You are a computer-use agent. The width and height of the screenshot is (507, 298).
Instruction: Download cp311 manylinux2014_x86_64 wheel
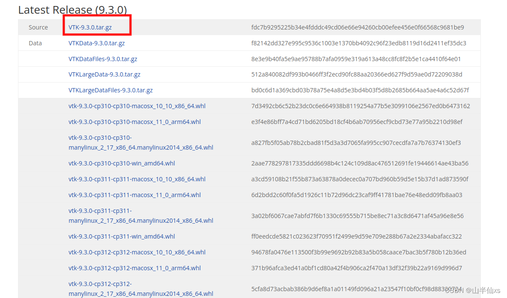pos(141,216)
